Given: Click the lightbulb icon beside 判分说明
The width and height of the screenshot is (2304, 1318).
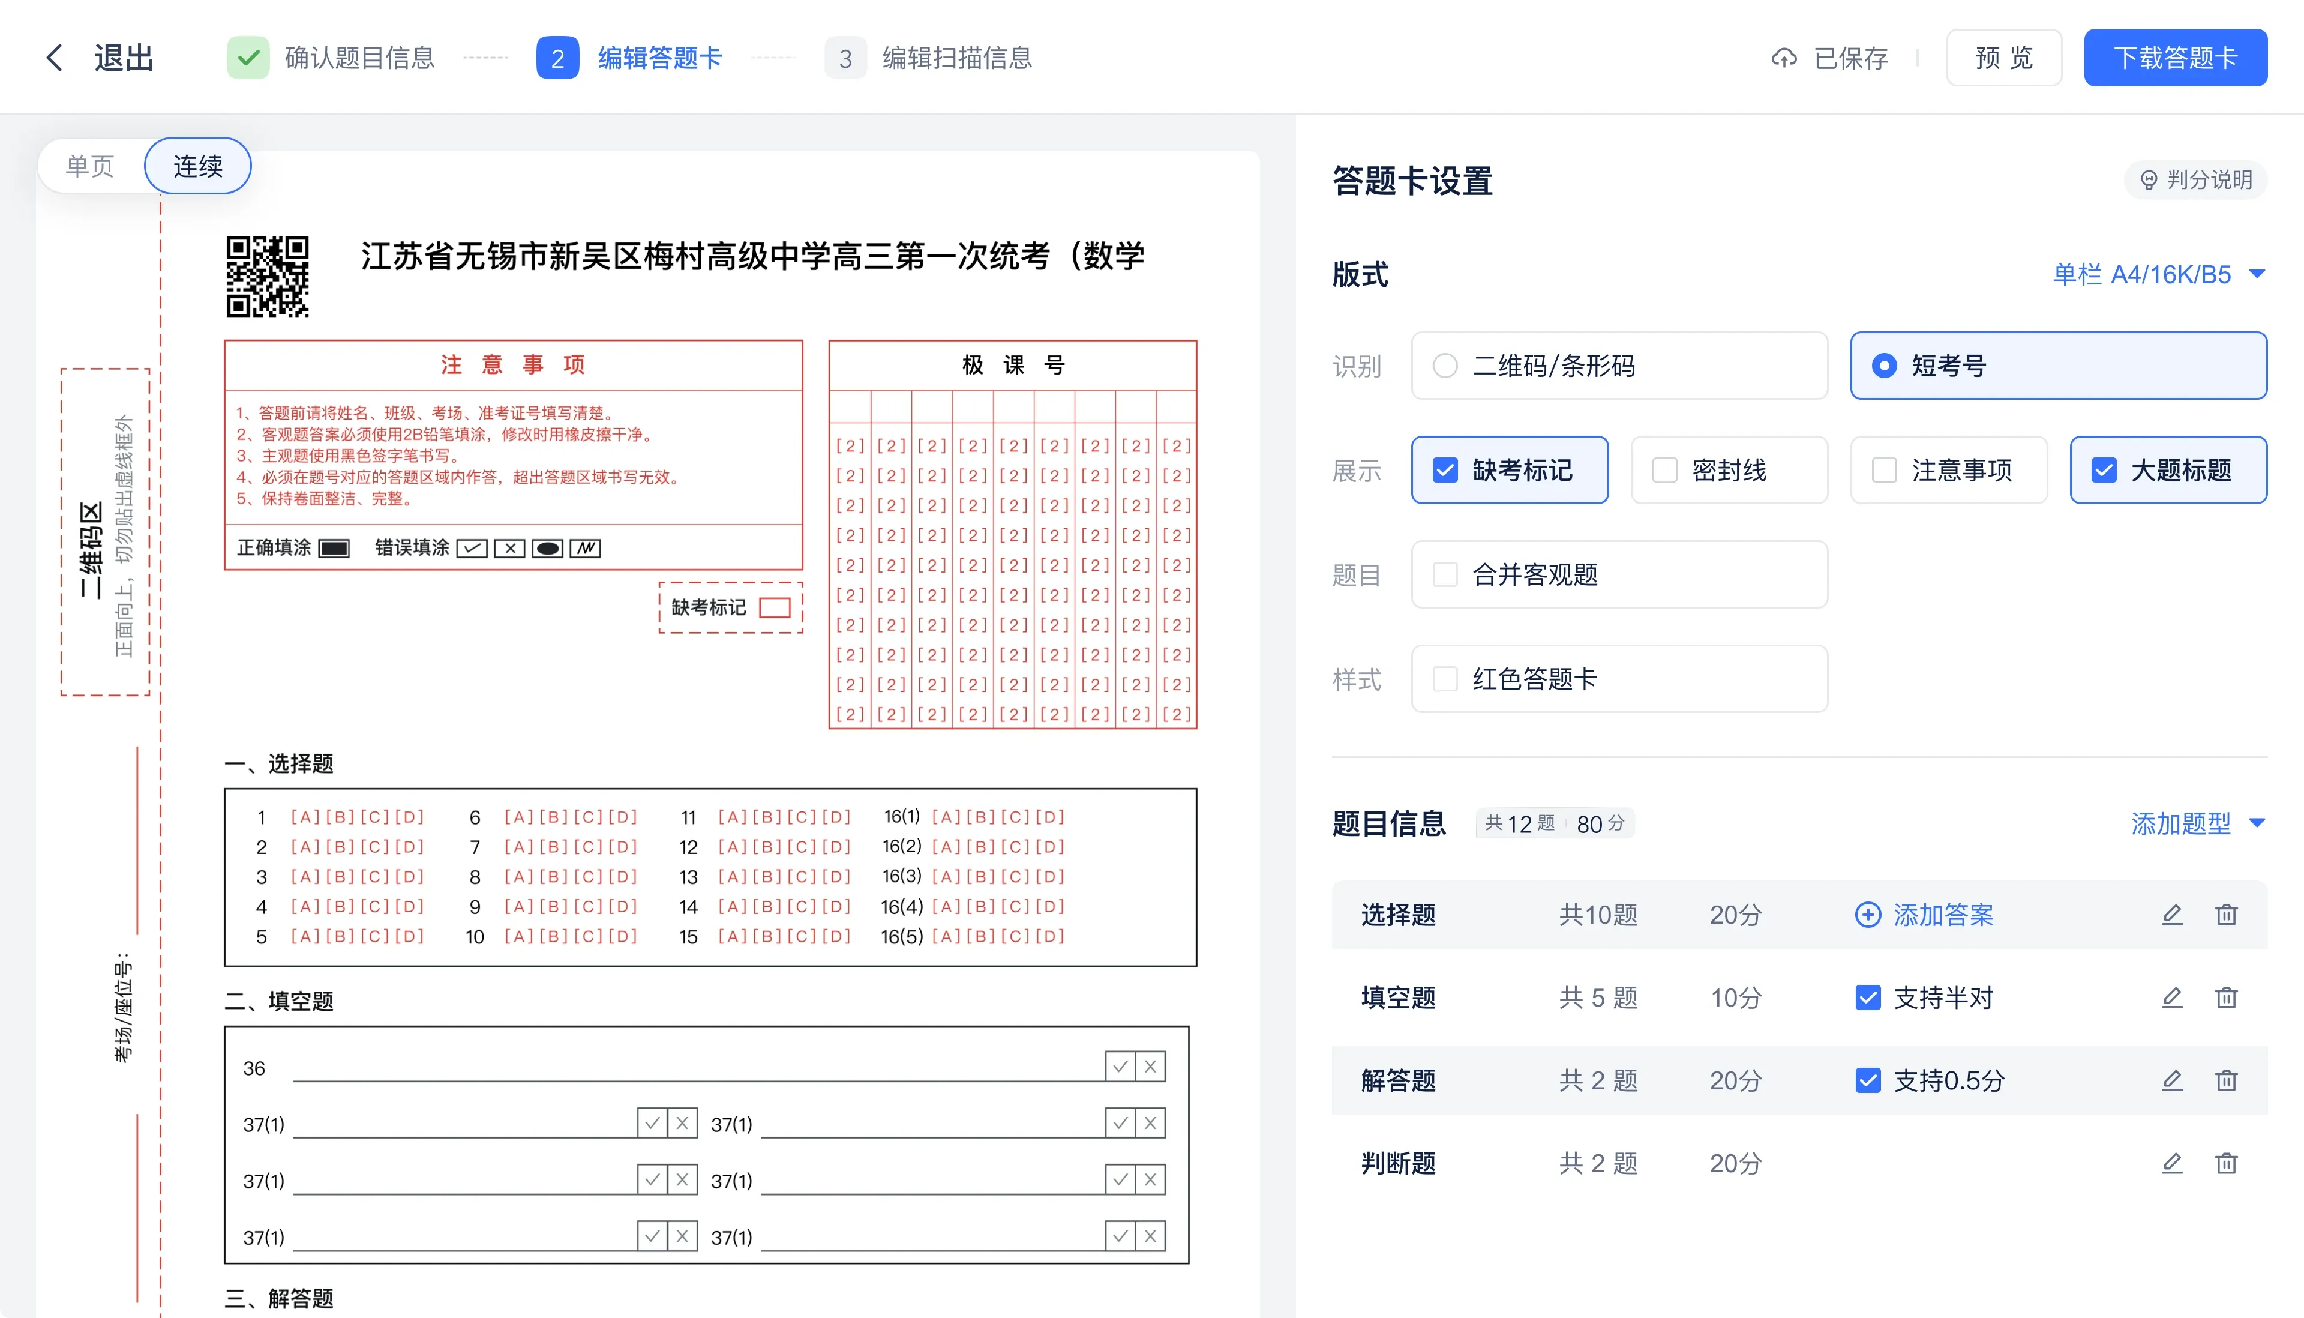Looking at the screenshot, I should click(2149, 180).
